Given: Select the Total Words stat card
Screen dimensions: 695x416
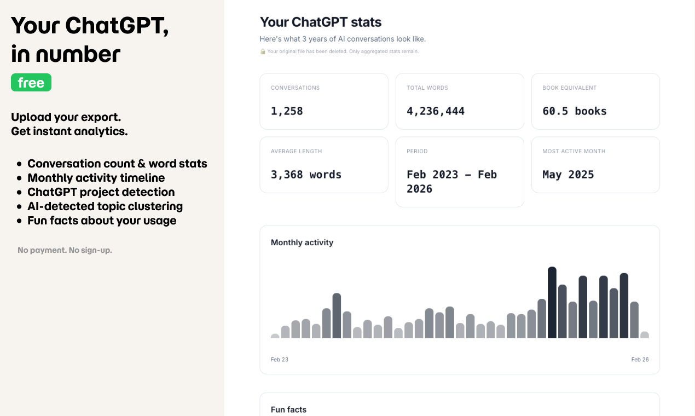Looking at the screenshot, I should click(460, 101).
